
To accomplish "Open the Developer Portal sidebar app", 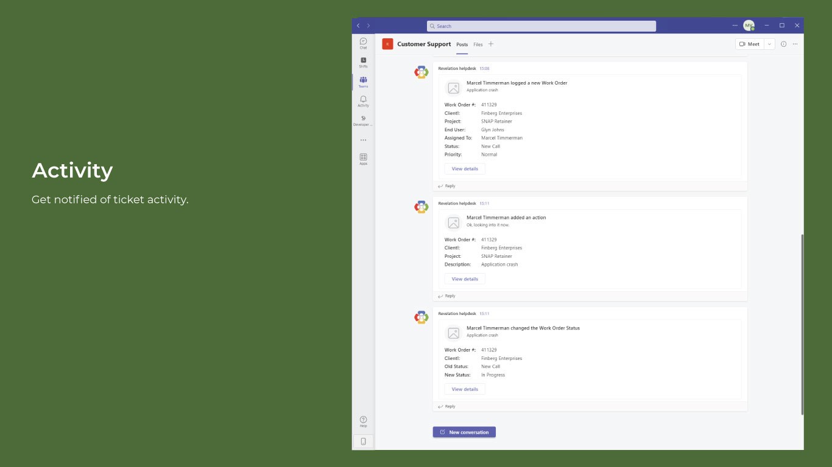I will 363,120.
